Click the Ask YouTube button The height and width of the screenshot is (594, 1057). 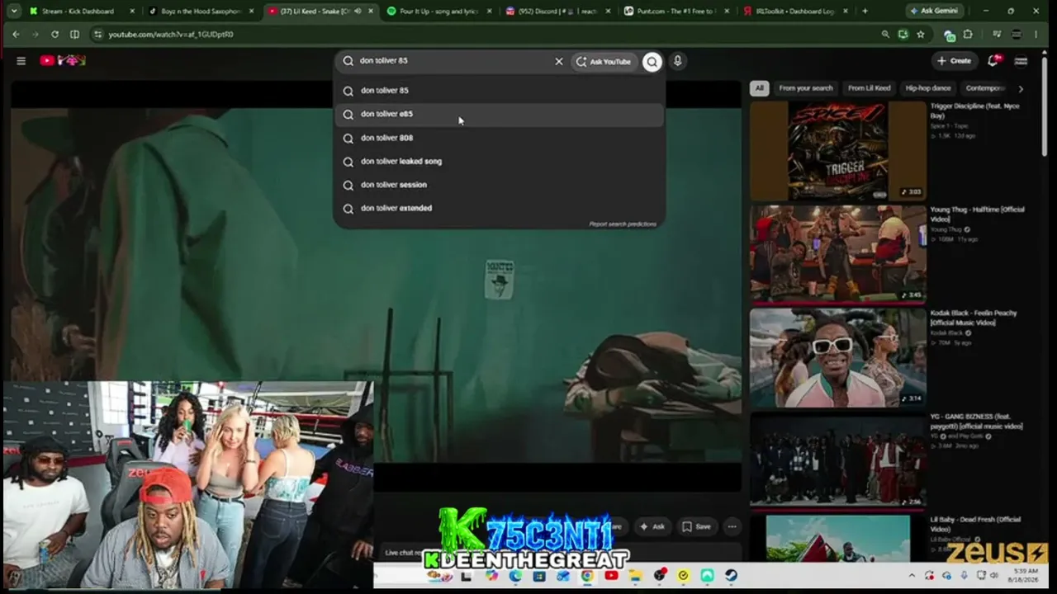(604, 61)
